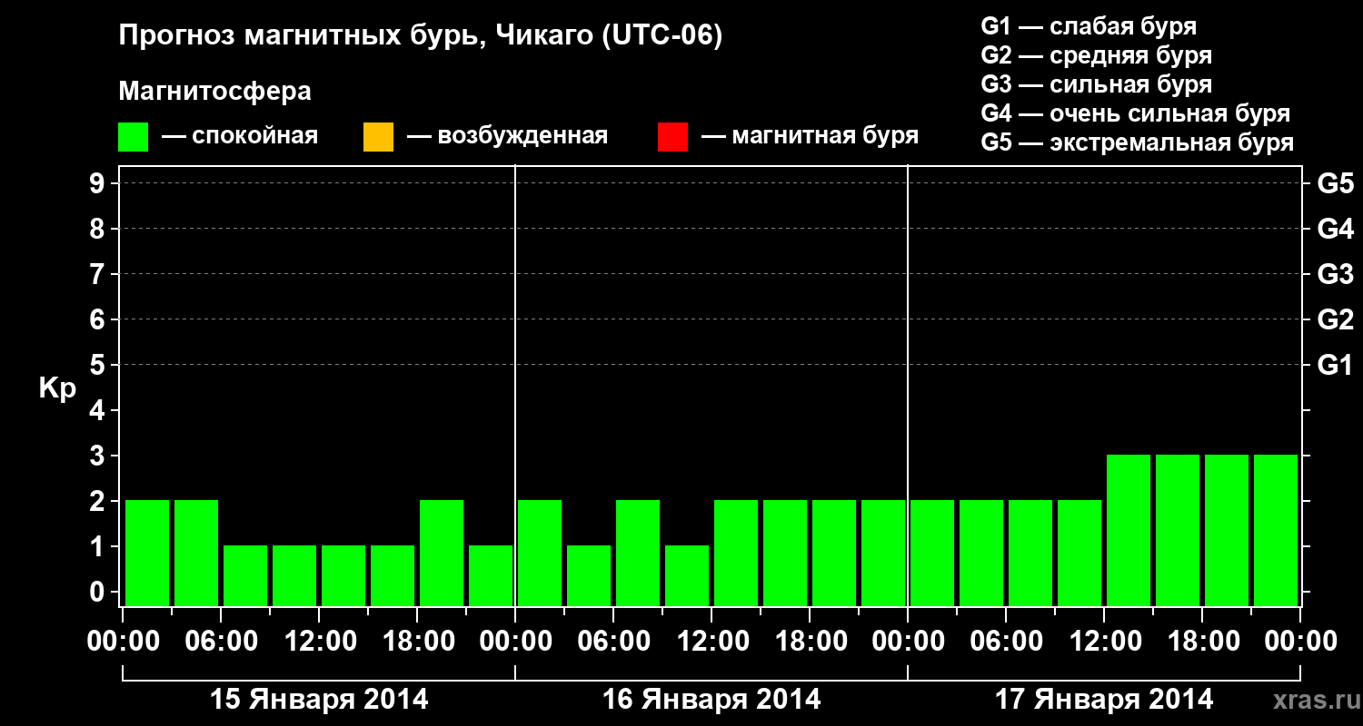Click the right-axis 'G2' storm level label
The width and height of the screenshot is (1363, 726).
click(1335, 319)
